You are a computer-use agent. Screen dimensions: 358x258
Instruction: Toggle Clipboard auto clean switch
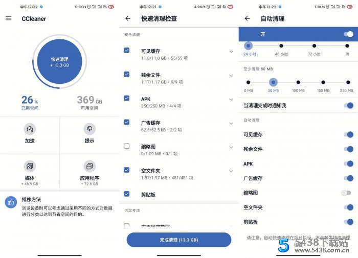coord(349,222)
